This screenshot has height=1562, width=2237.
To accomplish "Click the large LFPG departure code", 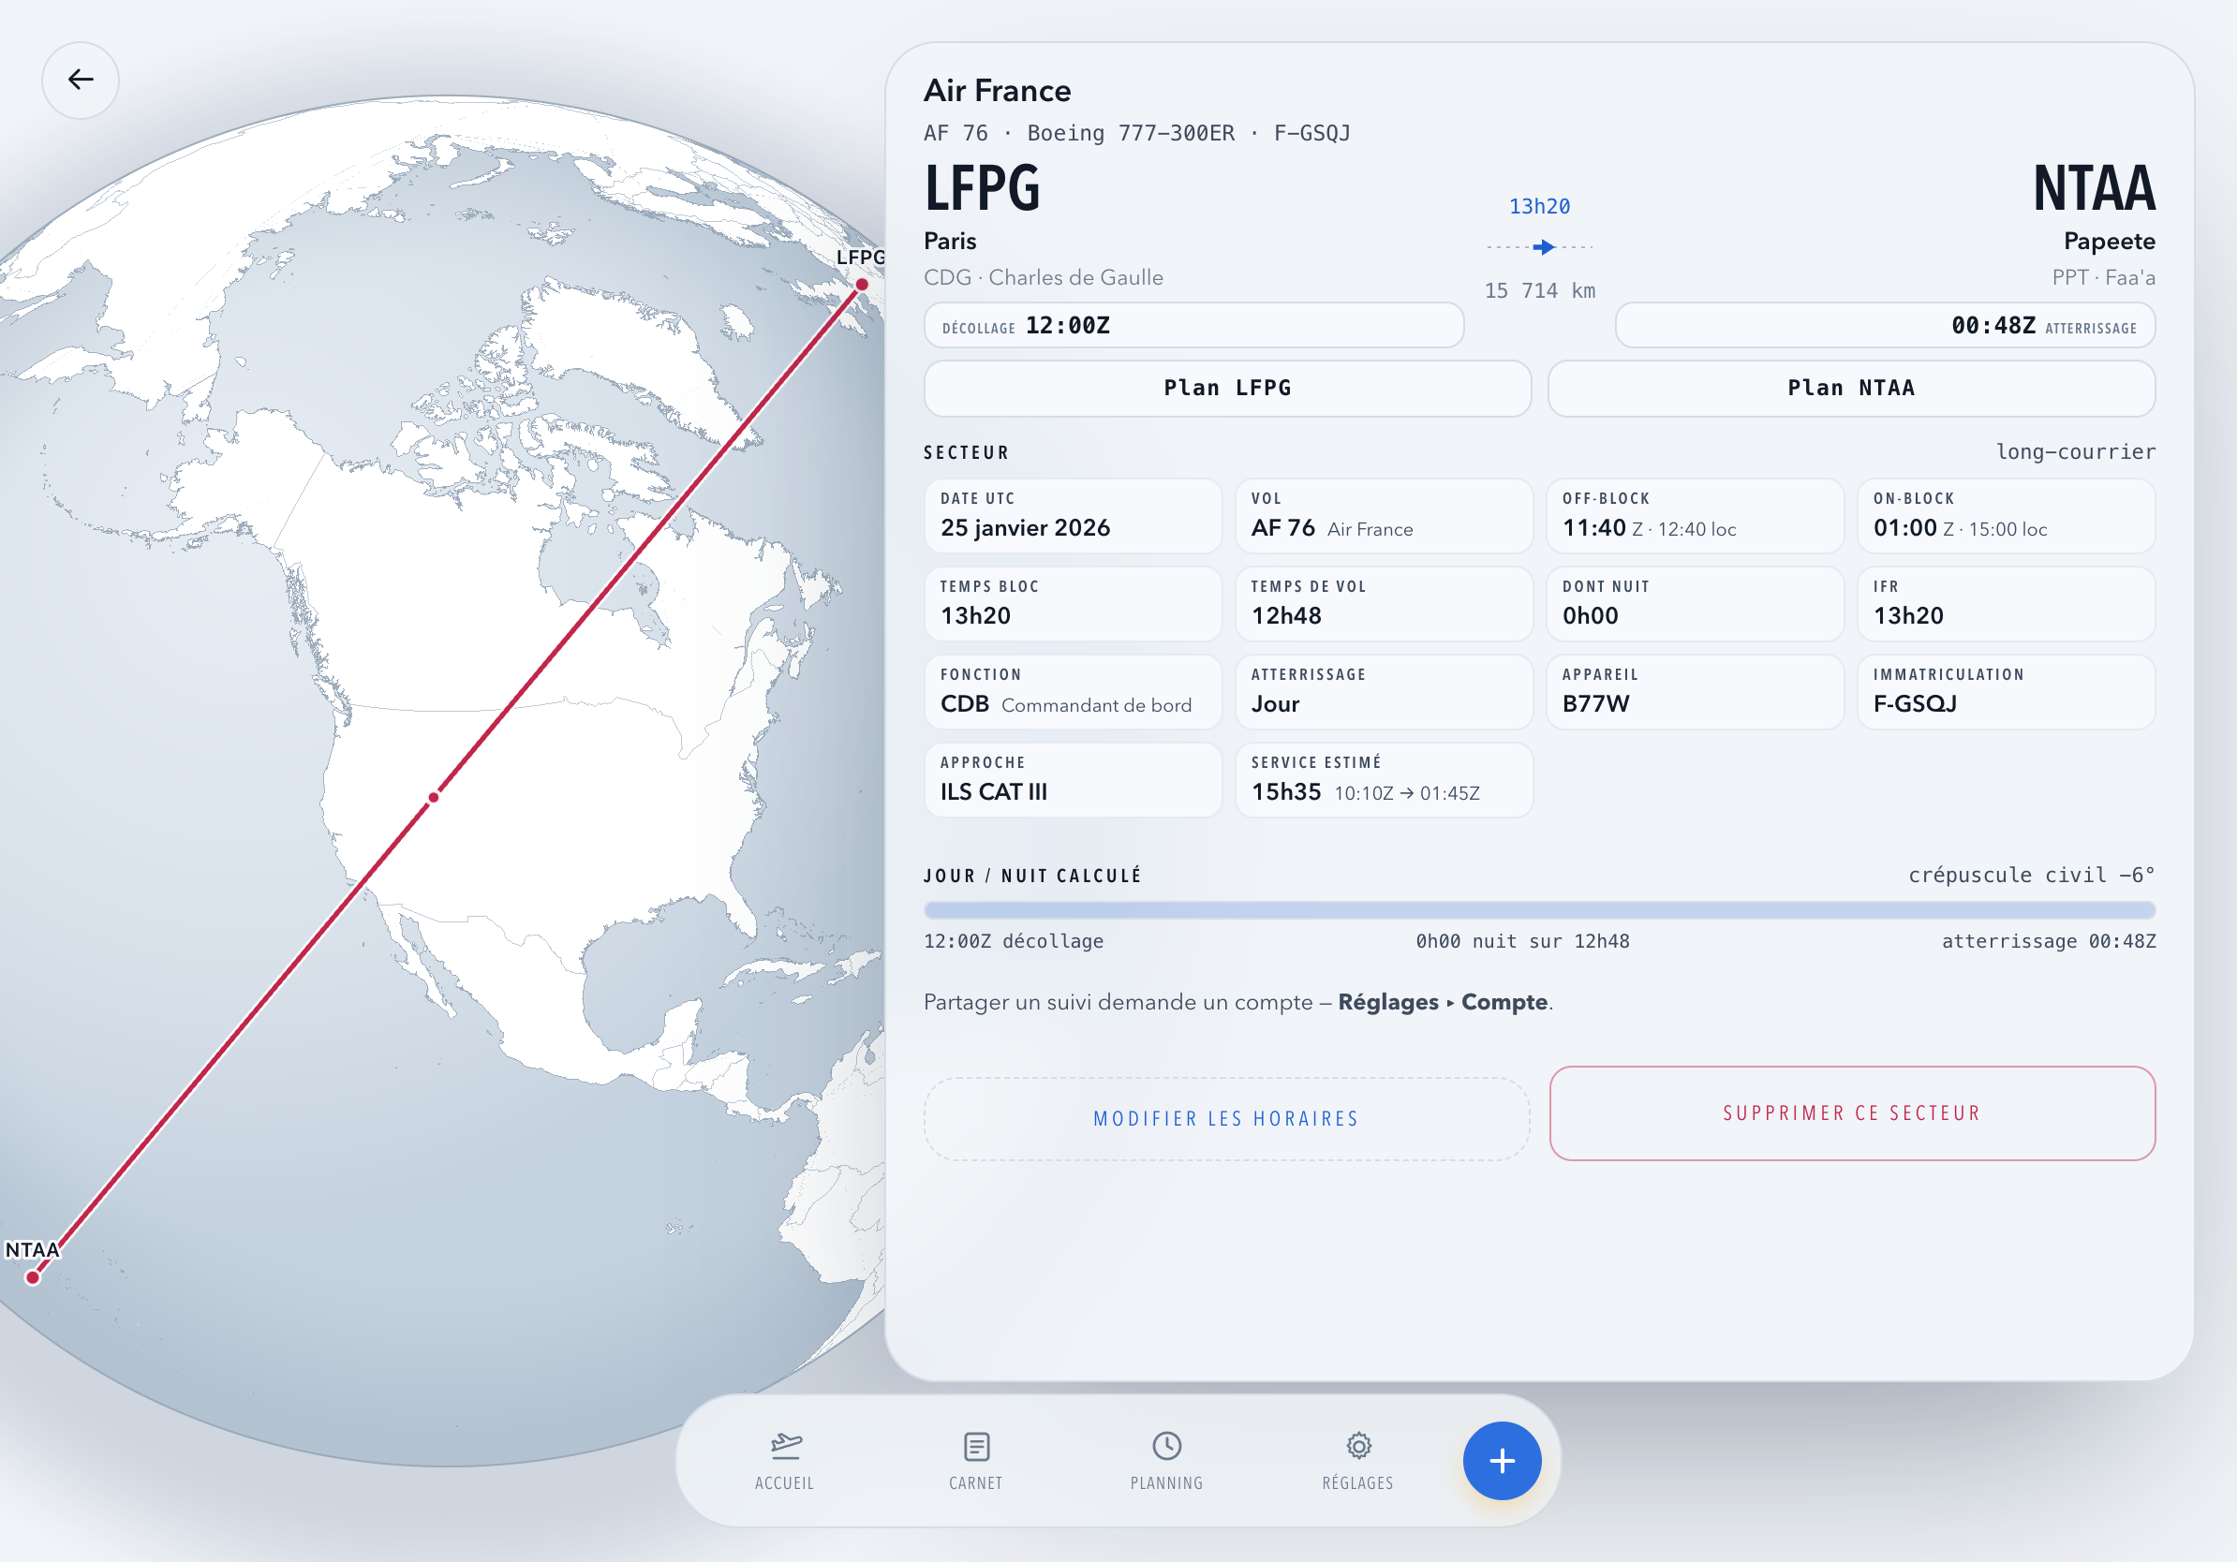I will click(982, 187).
